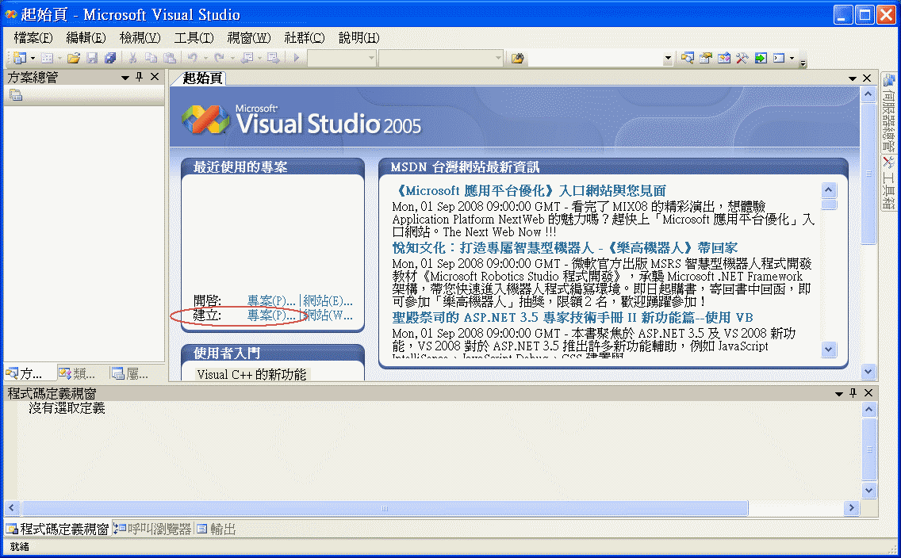The image size is (901, 558).
Task: Click the Save floppy disk icon
Action: point(92,58)
